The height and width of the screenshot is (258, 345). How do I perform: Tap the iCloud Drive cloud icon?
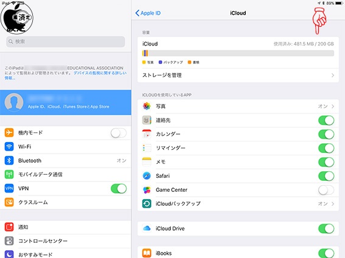click(x=147, y=228)
